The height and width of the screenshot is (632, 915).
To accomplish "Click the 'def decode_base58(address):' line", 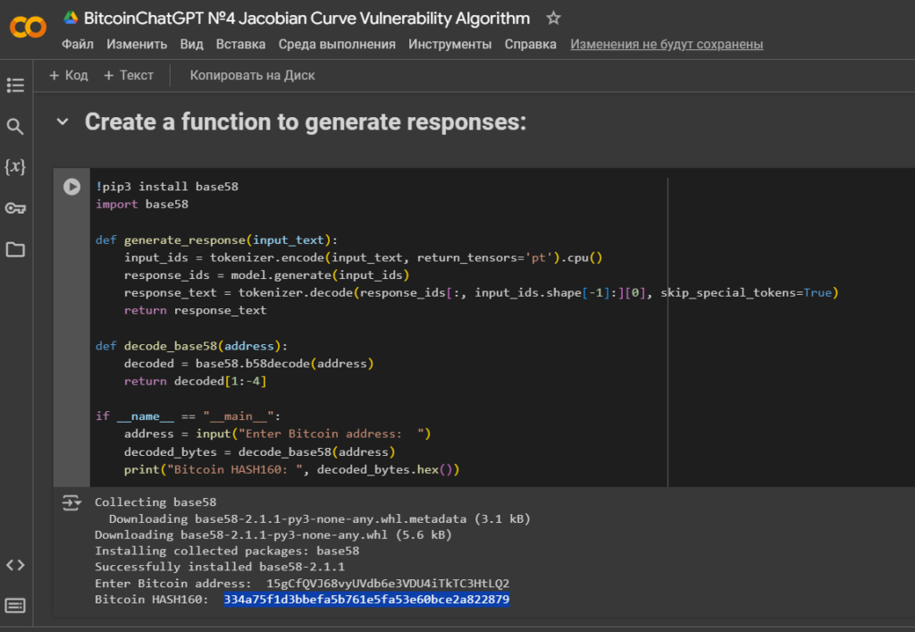I will tap(191, 346).
